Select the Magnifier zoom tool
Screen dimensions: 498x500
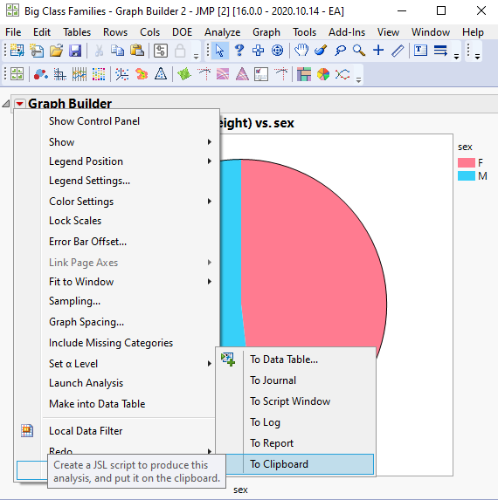(359, 51)
